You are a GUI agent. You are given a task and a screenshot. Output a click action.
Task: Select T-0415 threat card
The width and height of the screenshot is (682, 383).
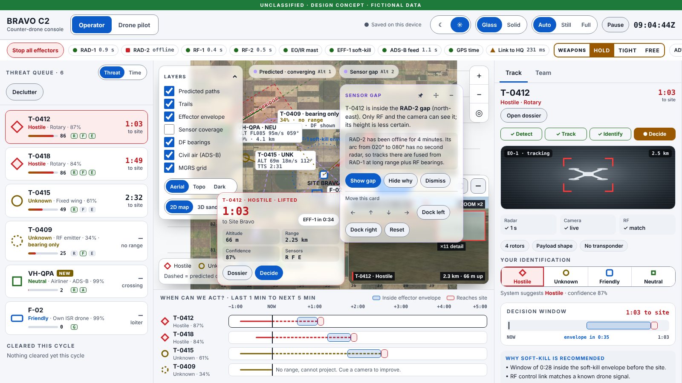[x=77, y=200]
